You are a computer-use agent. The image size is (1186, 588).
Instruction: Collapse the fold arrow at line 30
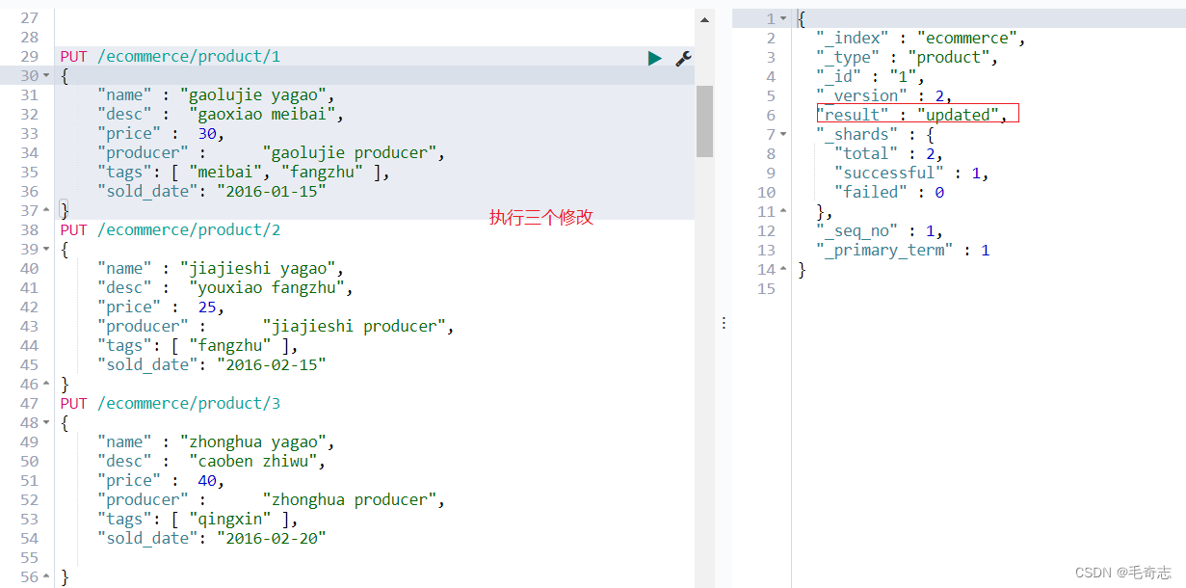(x=46, y=76)
